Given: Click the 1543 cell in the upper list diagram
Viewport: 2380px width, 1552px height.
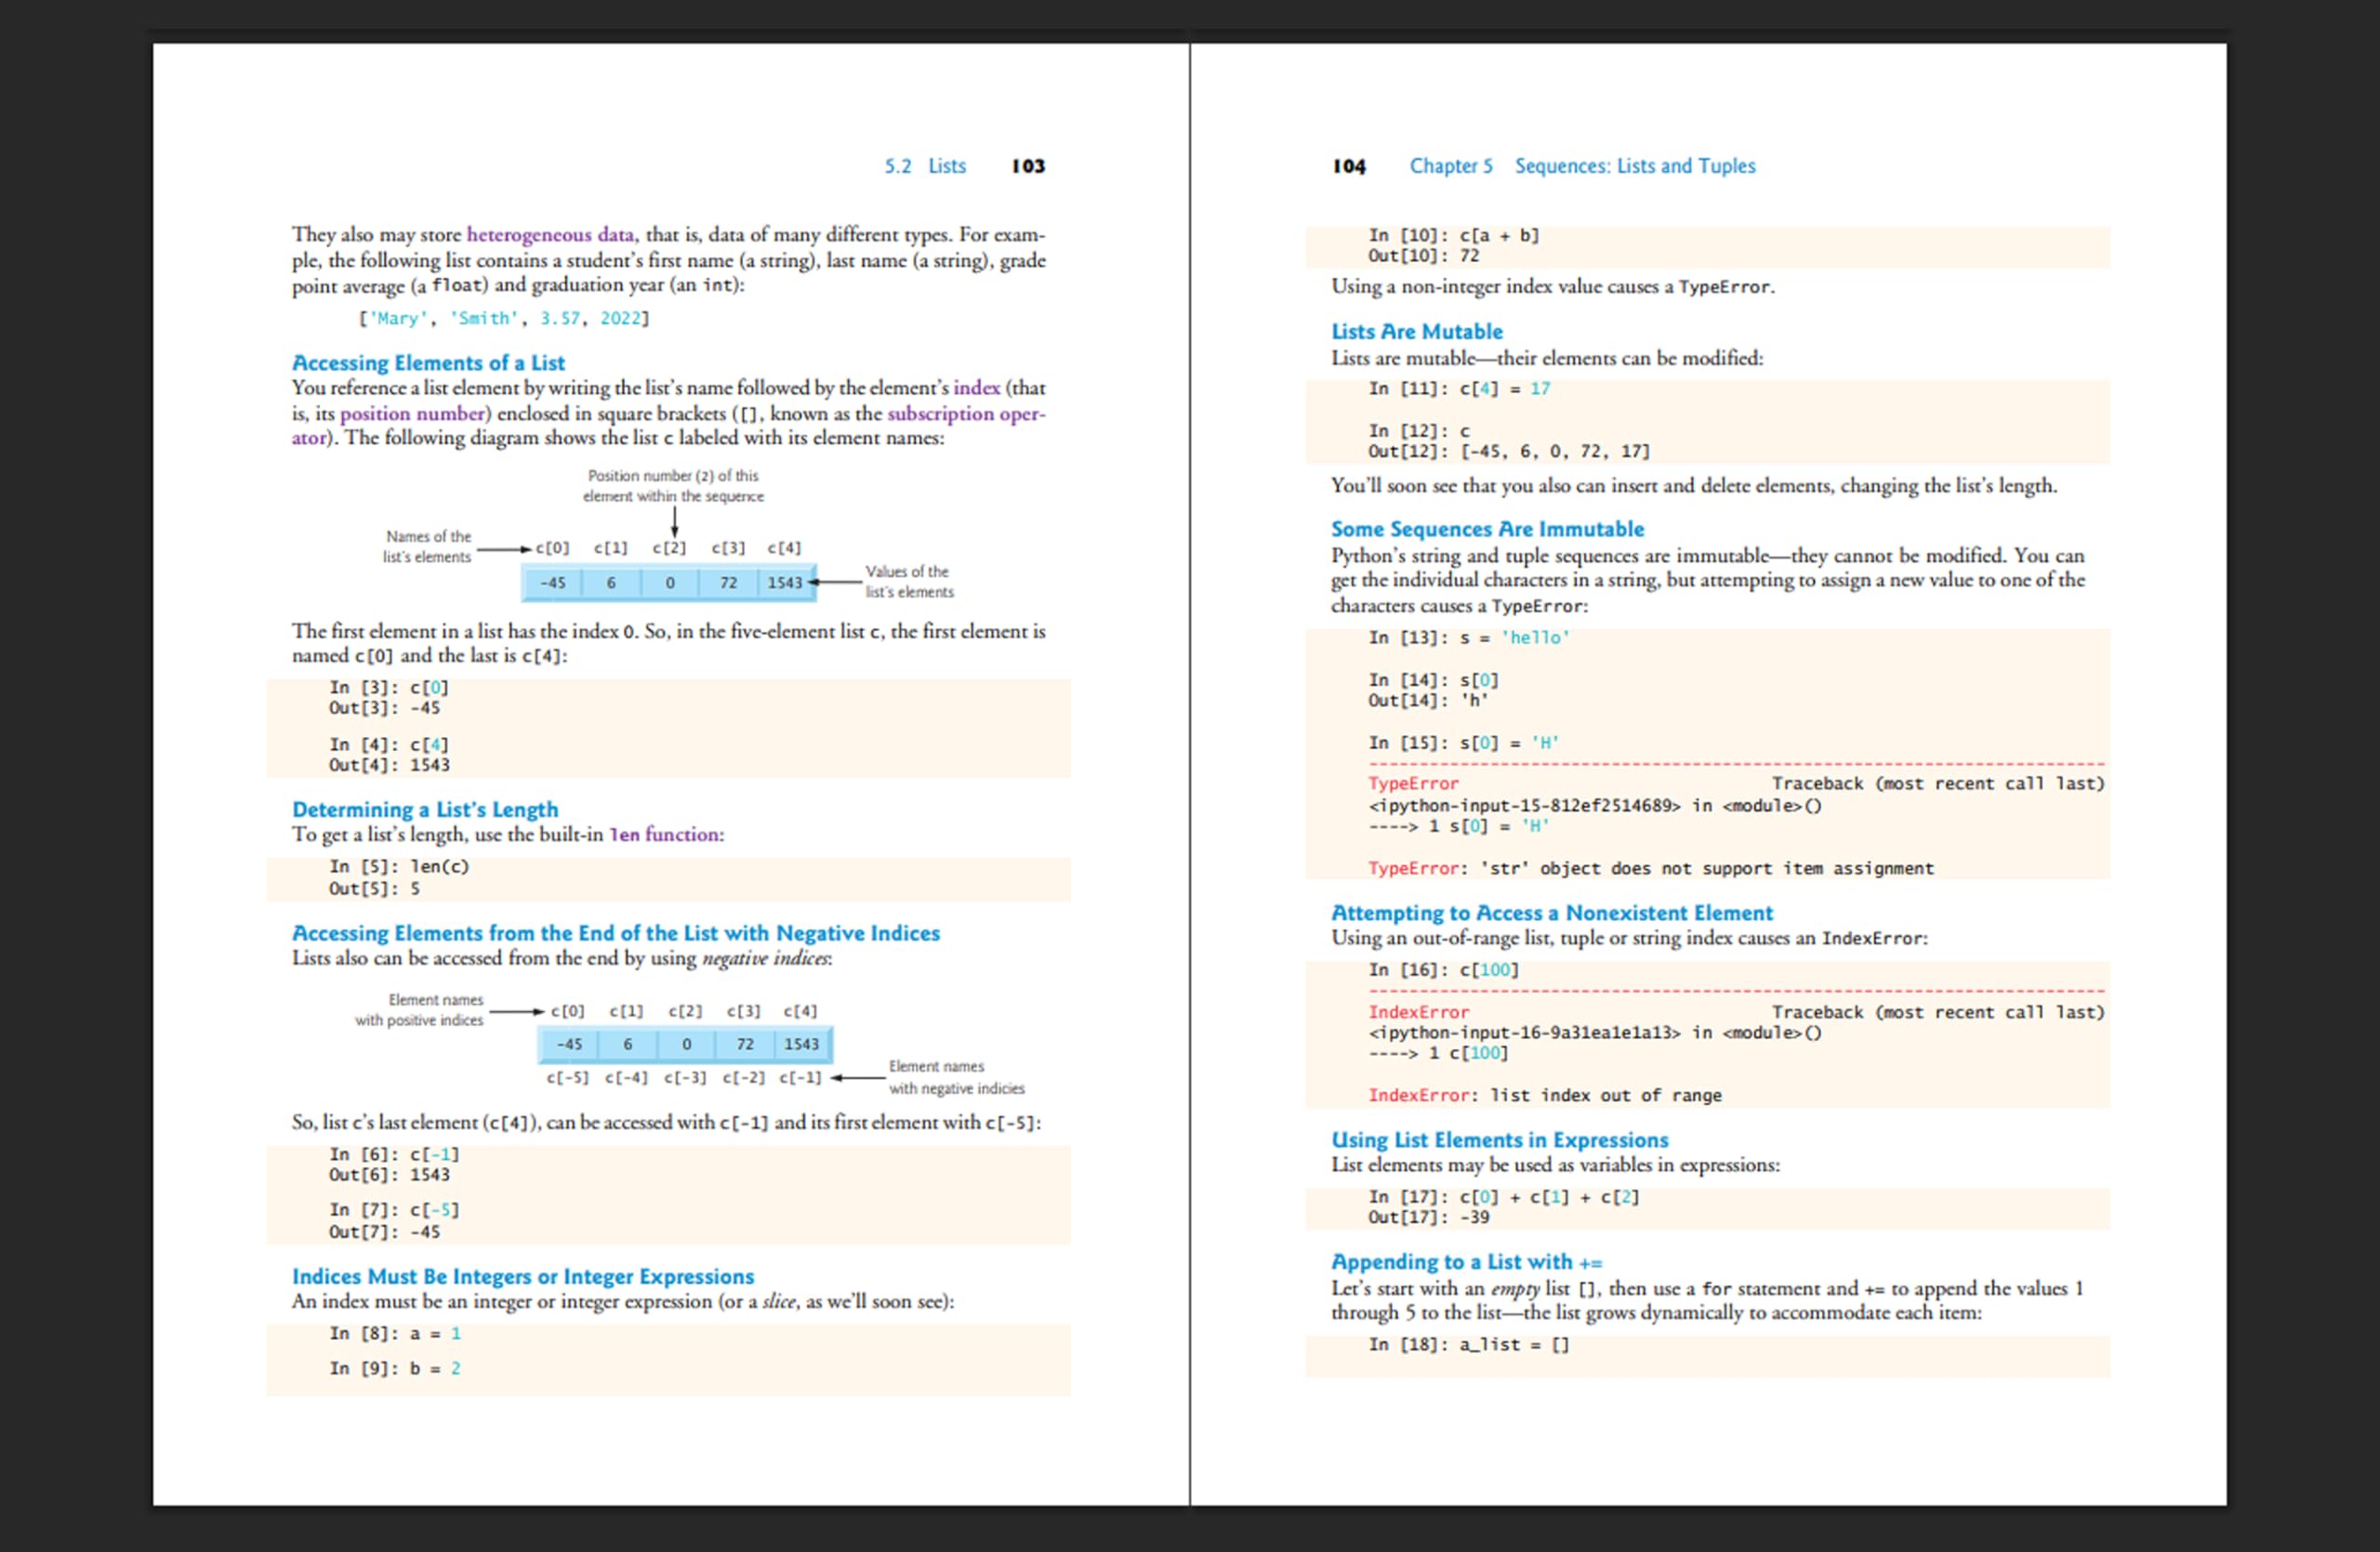Looking at the screenshot, I should click(786, 583).
